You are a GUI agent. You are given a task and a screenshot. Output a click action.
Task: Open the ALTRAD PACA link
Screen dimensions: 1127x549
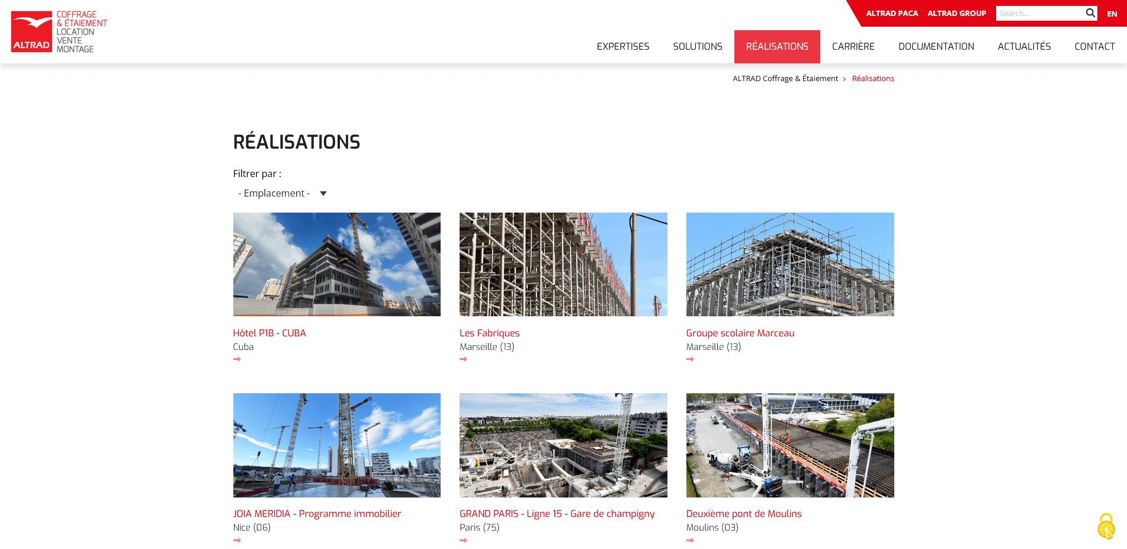pyautogui.click(x=892, y=13)
